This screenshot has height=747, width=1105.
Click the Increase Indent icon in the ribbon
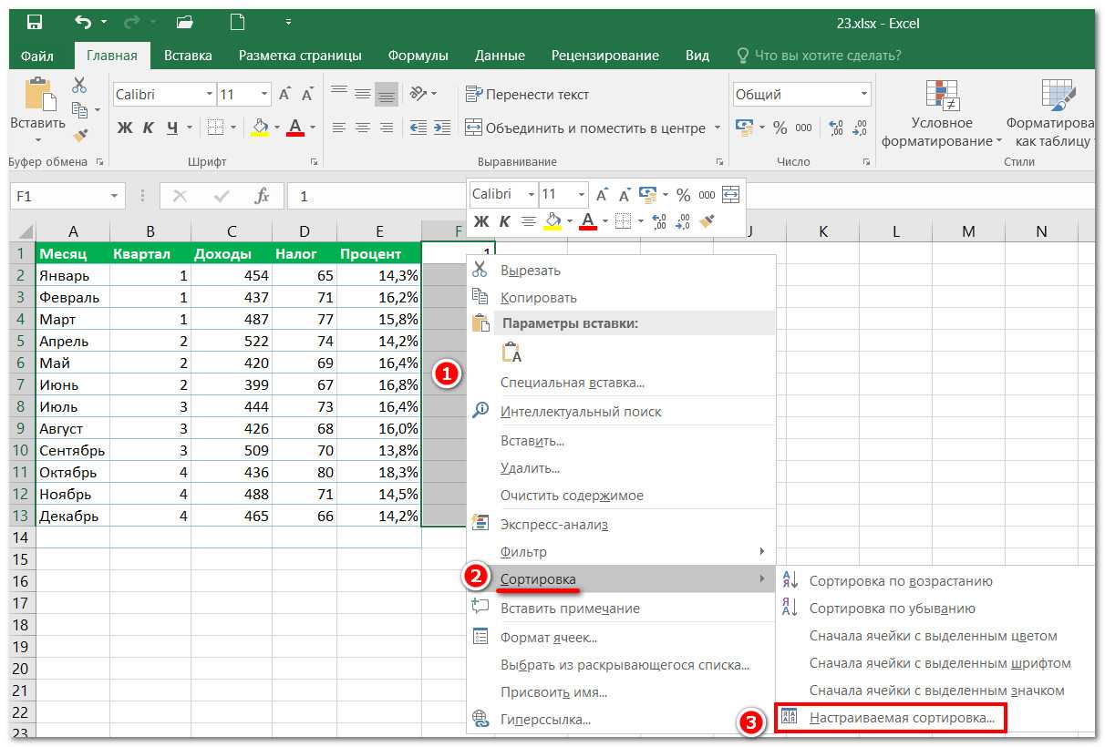point(441,128)
